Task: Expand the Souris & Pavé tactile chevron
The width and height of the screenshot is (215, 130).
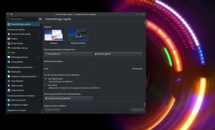Action: (x=38, y=34)
